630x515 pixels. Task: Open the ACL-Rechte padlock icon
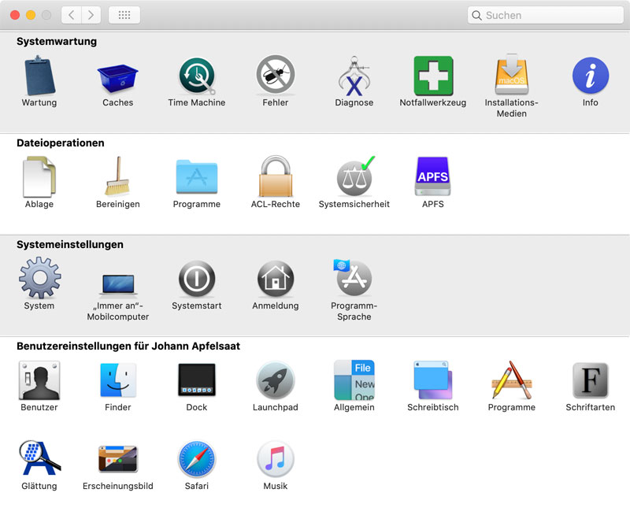tap(276, 176)
